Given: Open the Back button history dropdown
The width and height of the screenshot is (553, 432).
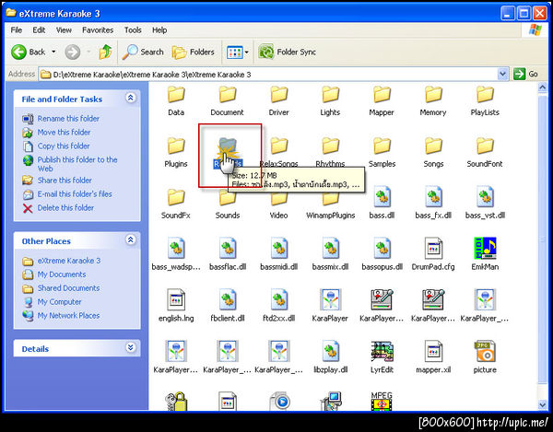Looking at the screenshot, I should point(53,53).
